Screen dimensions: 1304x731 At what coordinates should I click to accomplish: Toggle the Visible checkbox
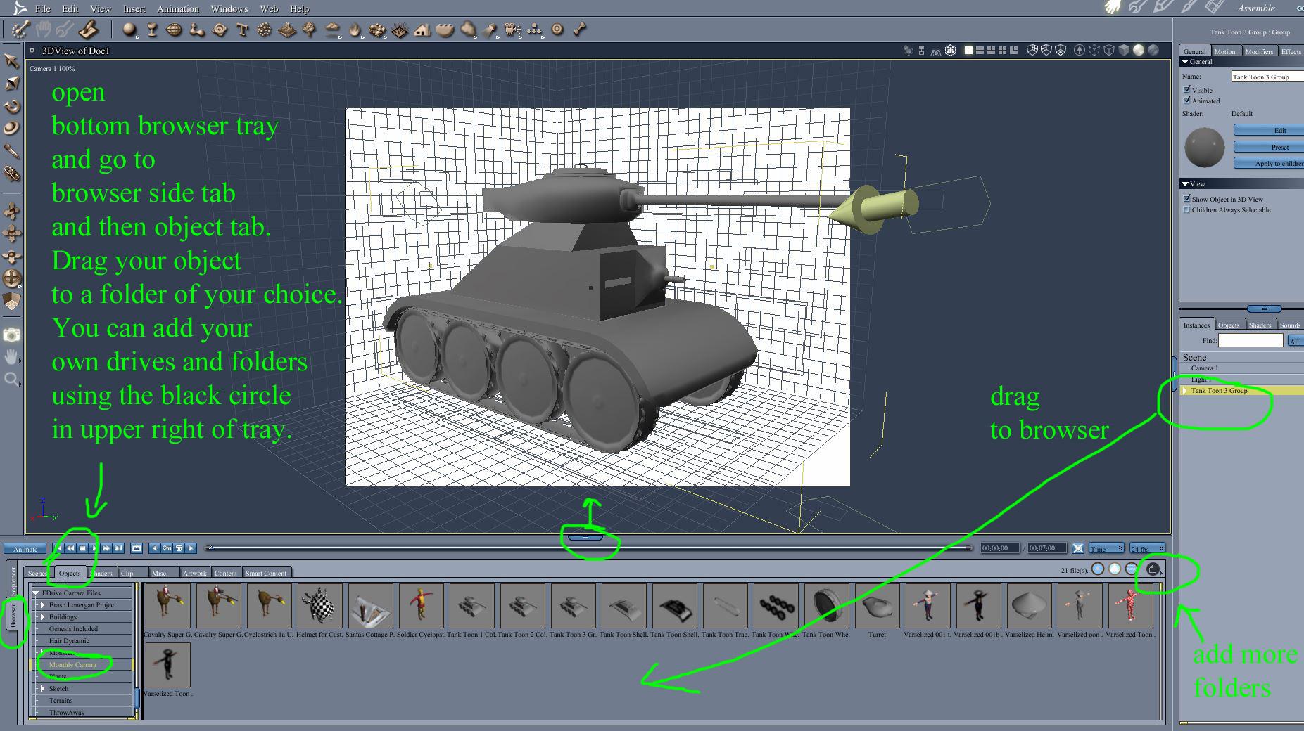(x=1187, y=90)
